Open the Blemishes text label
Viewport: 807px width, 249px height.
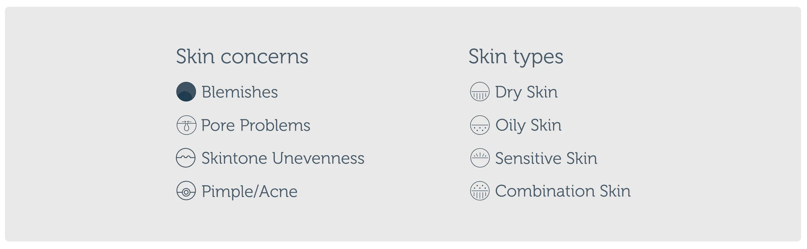(240, 92)
